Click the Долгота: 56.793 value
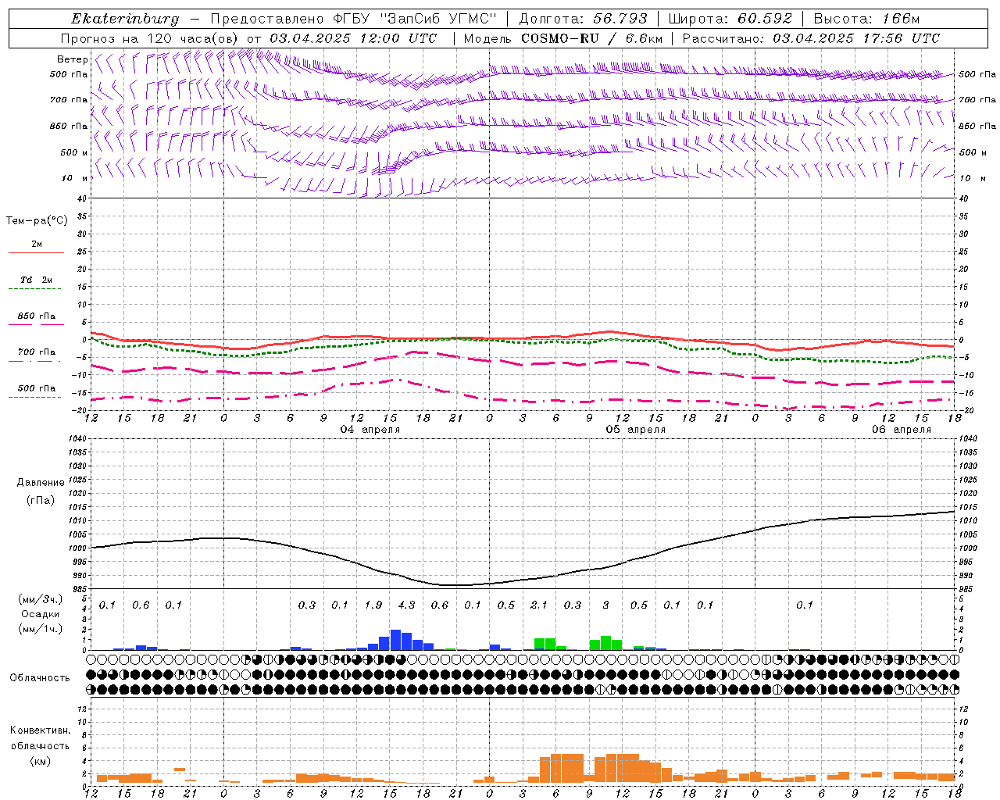The image size is (1000, 800). click(x=583, y=19)
